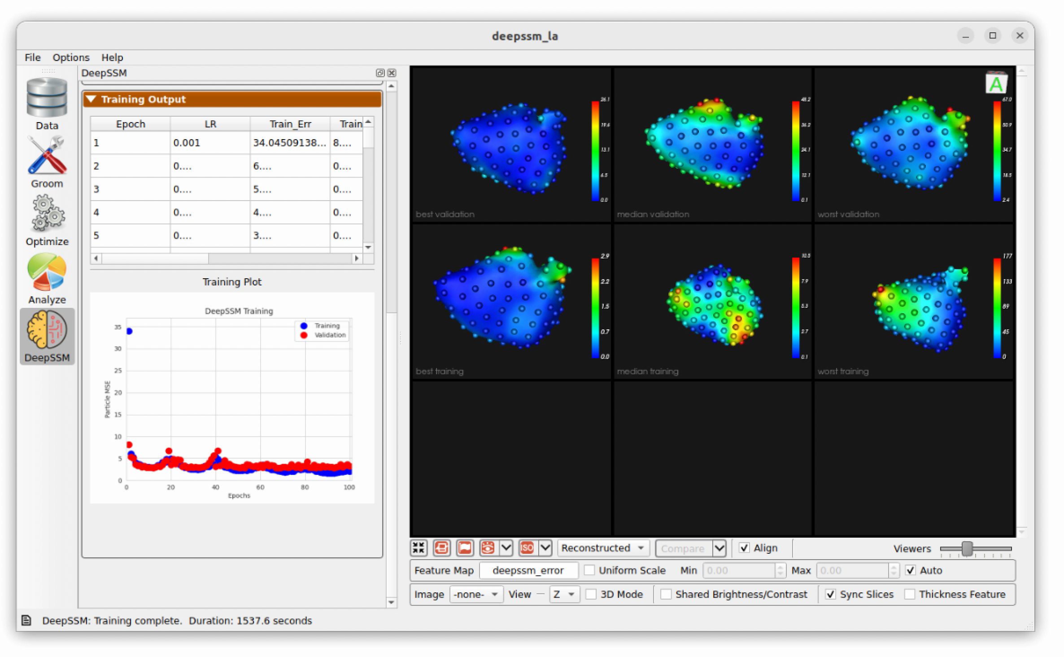Open the Feature Map deepssm_error combo box
This screenshot has width=1064, height=657.
pos(529,570)
